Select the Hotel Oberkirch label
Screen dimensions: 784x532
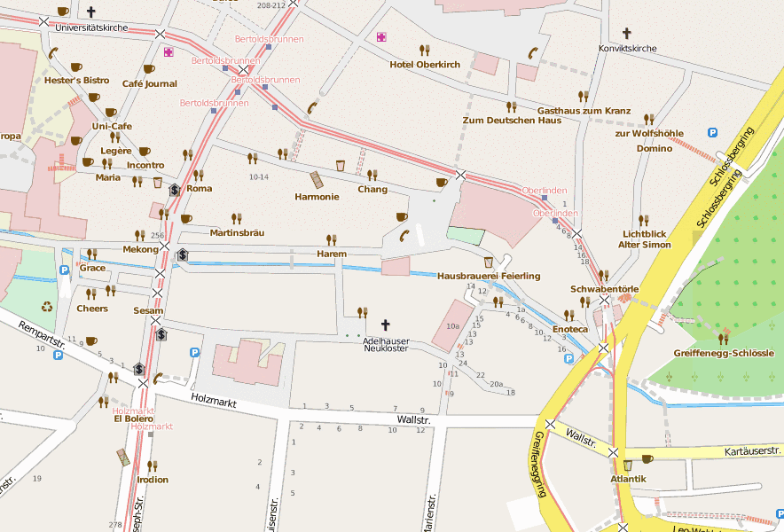[x=425, y=65]
